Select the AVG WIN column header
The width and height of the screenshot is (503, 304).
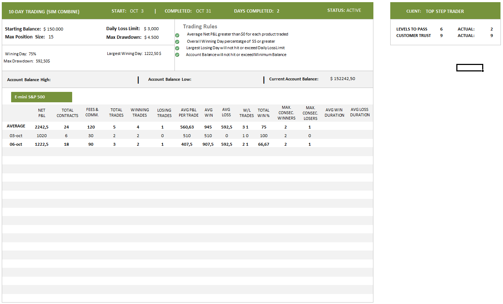209,113
